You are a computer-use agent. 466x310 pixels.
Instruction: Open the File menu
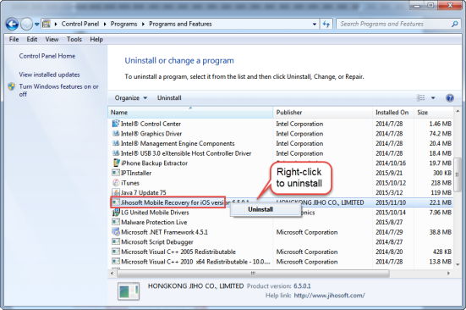14,39
